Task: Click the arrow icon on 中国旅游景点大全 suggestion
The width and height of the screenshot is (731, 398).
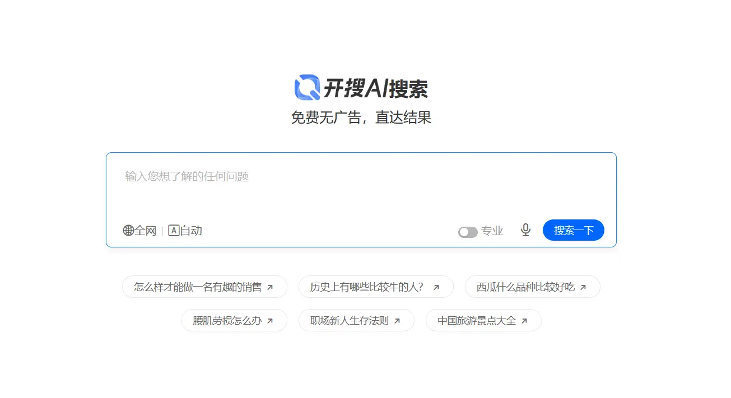Action: coord(525,320)
